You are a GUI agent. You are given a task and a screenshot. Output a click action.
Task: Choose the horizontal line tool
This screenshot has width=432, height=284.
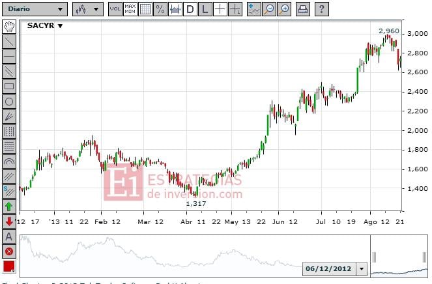[x=9, y=56]
